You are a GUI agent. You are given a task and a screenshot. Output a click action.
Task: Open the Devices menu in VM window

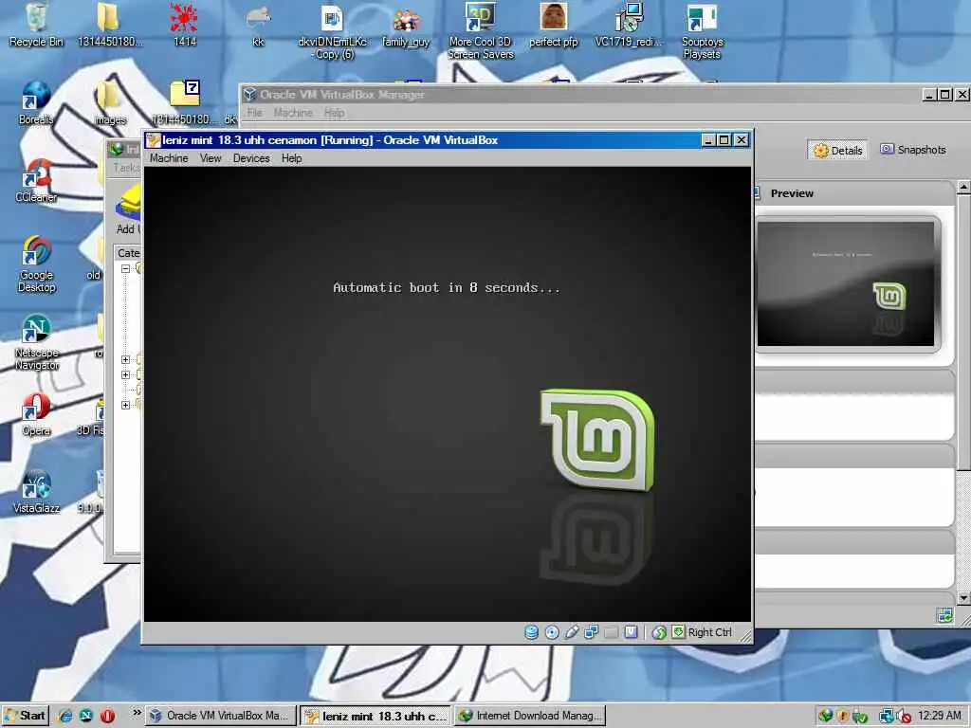[251, 158]
